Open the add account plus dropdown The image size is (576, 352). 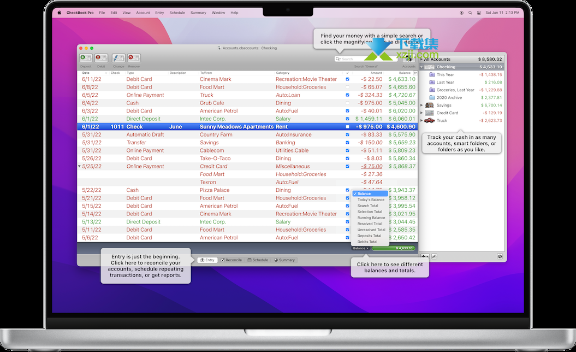click(x=425, y=256)
